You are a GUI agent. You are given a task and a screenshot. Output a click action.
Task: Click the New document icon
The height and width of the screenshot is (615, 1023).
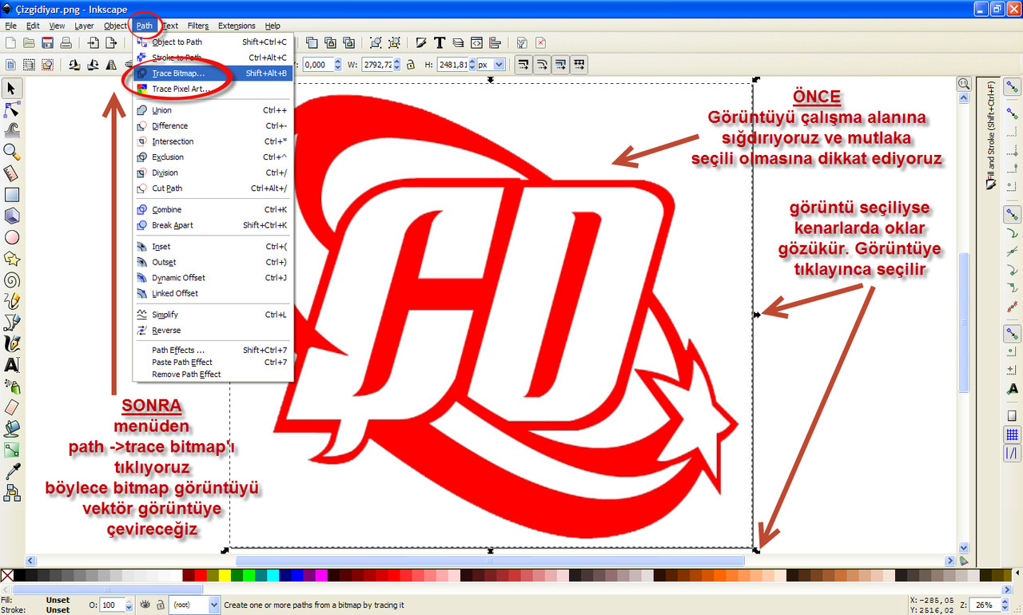10,42
